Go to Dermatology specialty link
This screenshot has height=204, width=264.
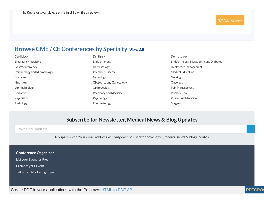179,56
